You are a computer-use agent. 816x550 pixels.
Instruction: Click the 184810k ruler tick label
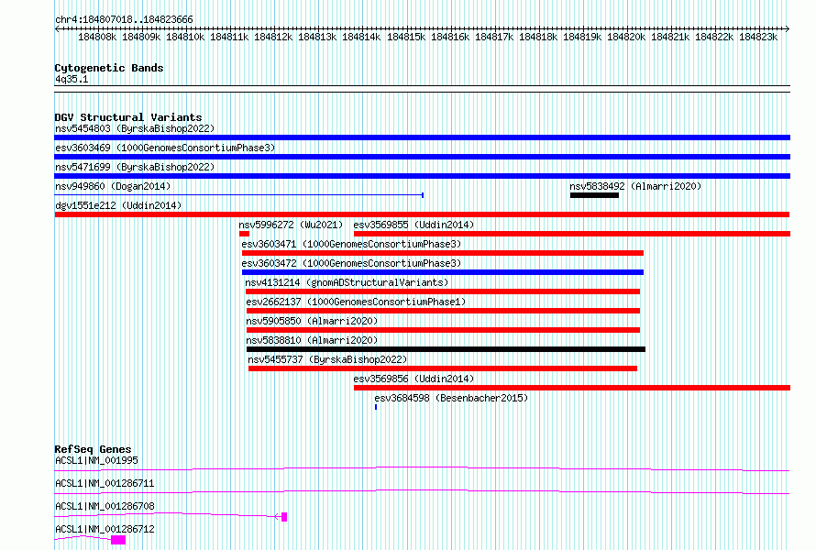pos(185,37)
